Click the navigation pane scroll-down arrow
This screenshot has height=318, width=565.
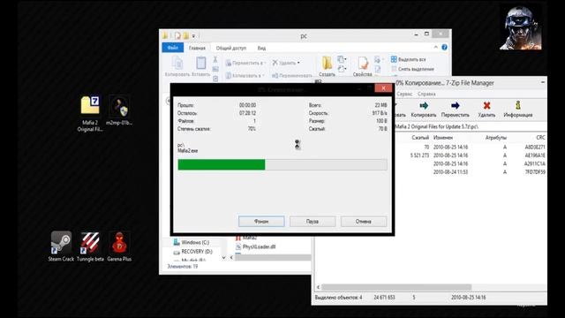pos(223,257)
